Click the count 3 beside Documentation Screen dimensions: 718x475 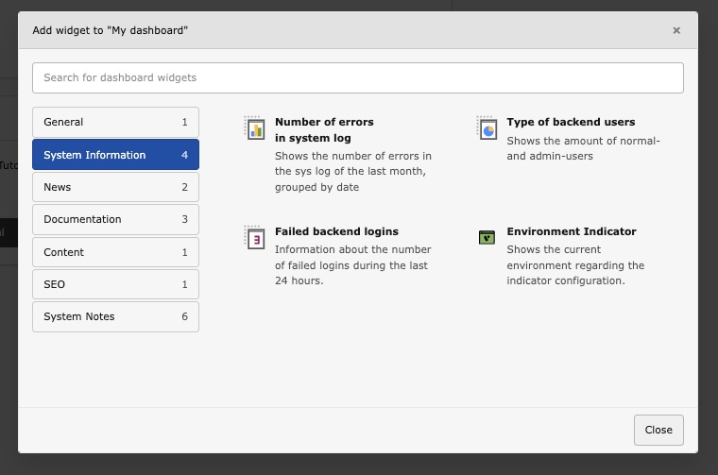click(184, 219)
